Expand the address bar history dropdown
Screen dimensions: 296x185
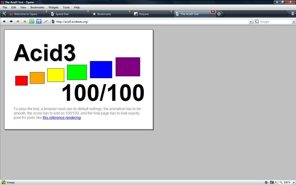251,22
